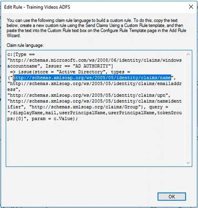
Task: Click the instructional paragraph about custom rules
Action: click(x=96, y=28)
